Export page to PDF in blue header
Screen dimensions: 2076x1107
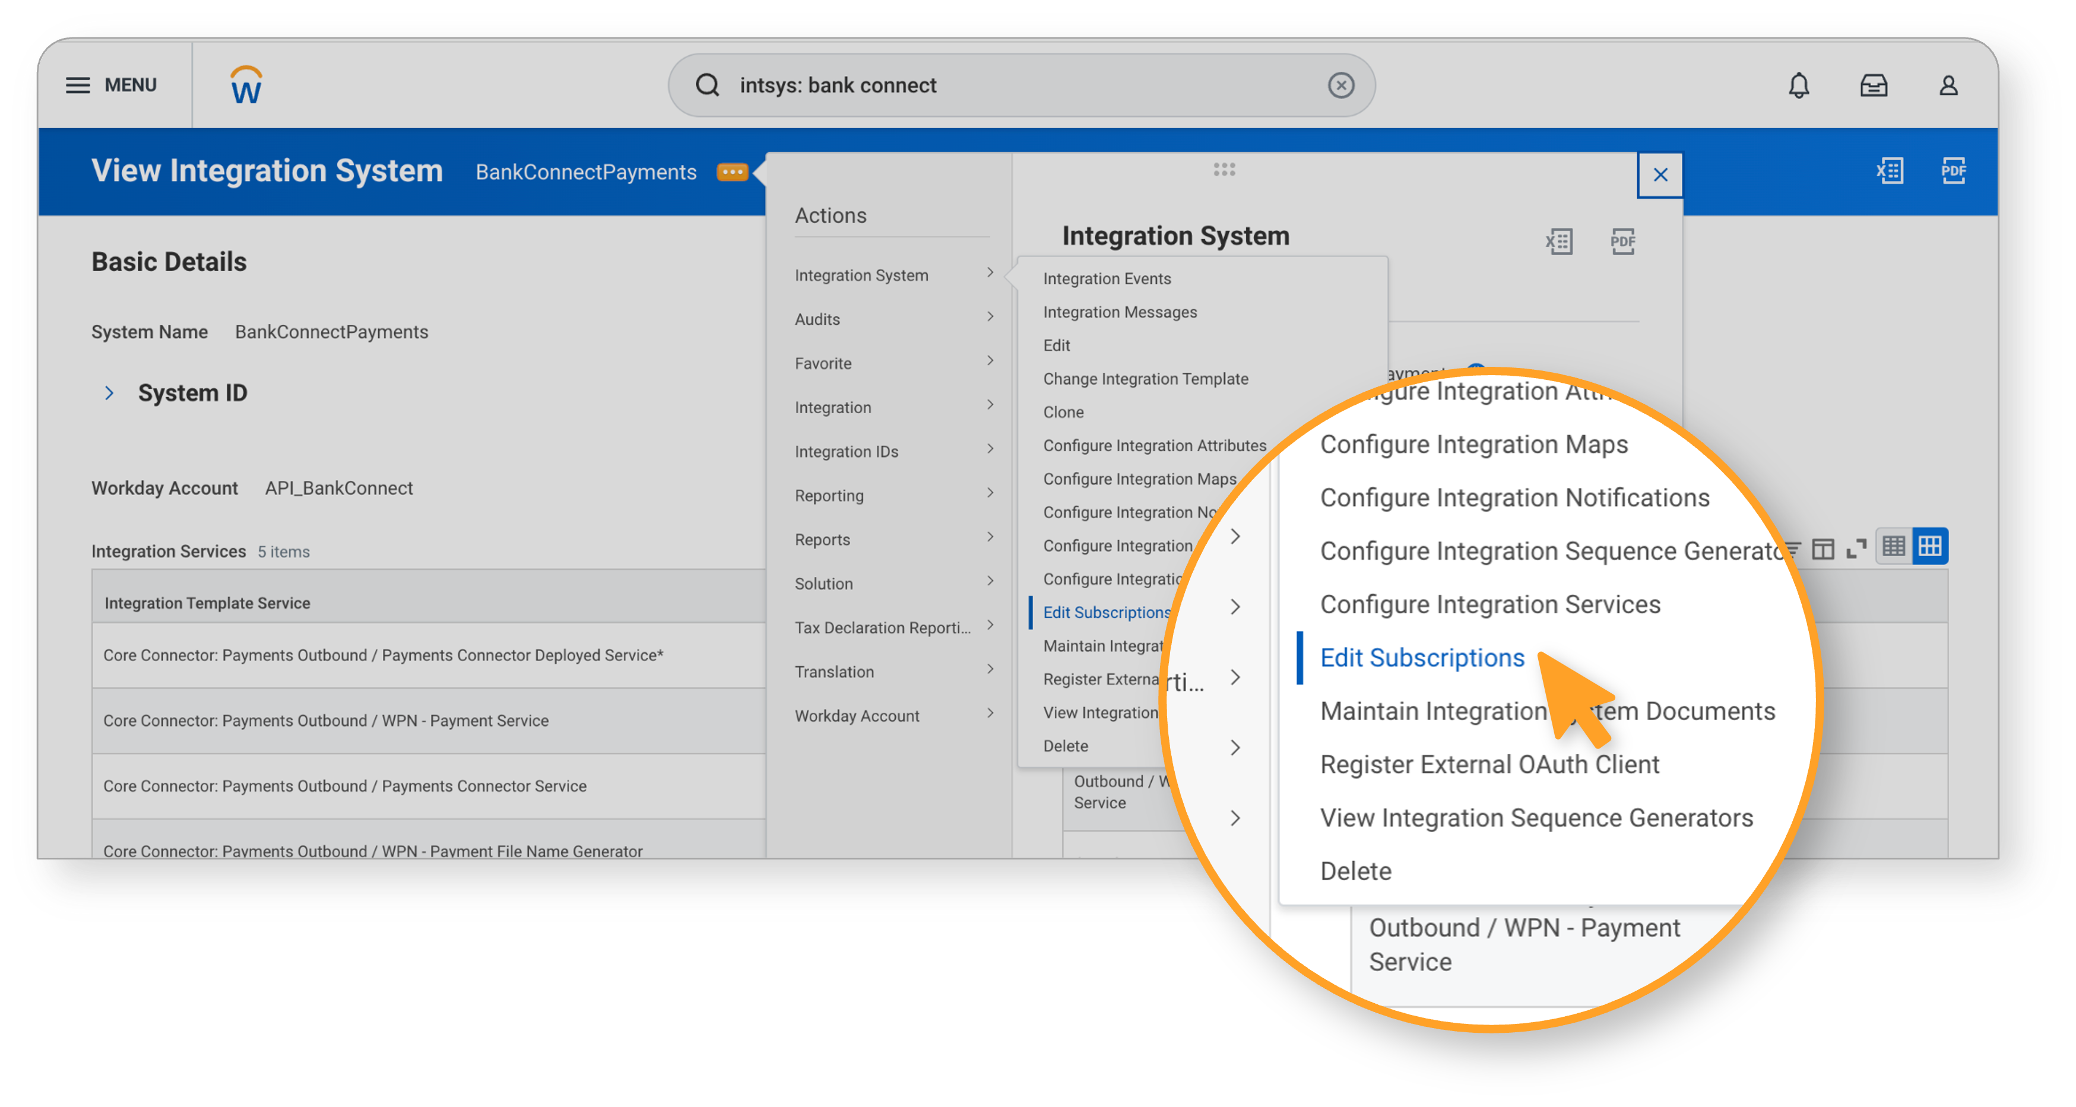pos(1954,171)
